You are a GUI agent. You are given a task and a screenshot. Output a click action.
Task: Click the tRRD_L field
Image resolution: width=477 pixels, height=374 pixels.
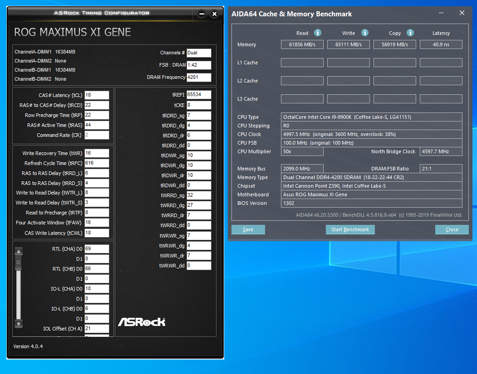pyautogui.click(x=97, y=173)
